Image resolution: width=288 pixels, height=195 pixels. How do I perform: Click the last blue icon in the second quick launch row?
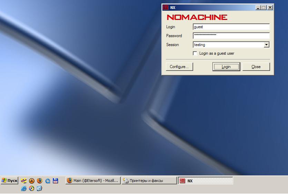39,188
